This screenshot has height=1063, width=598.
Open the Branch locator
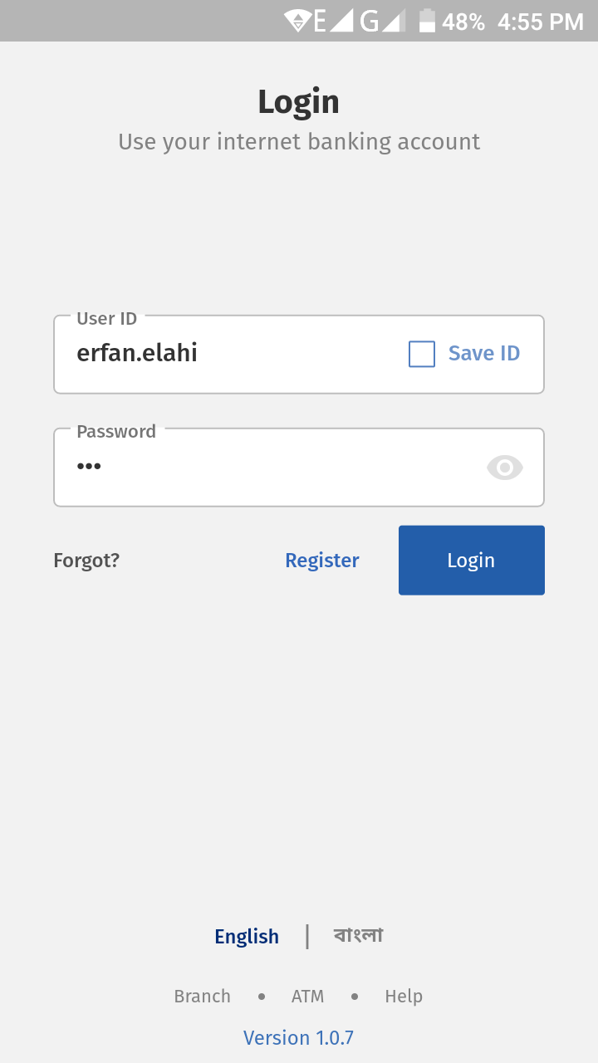(202, 997)
